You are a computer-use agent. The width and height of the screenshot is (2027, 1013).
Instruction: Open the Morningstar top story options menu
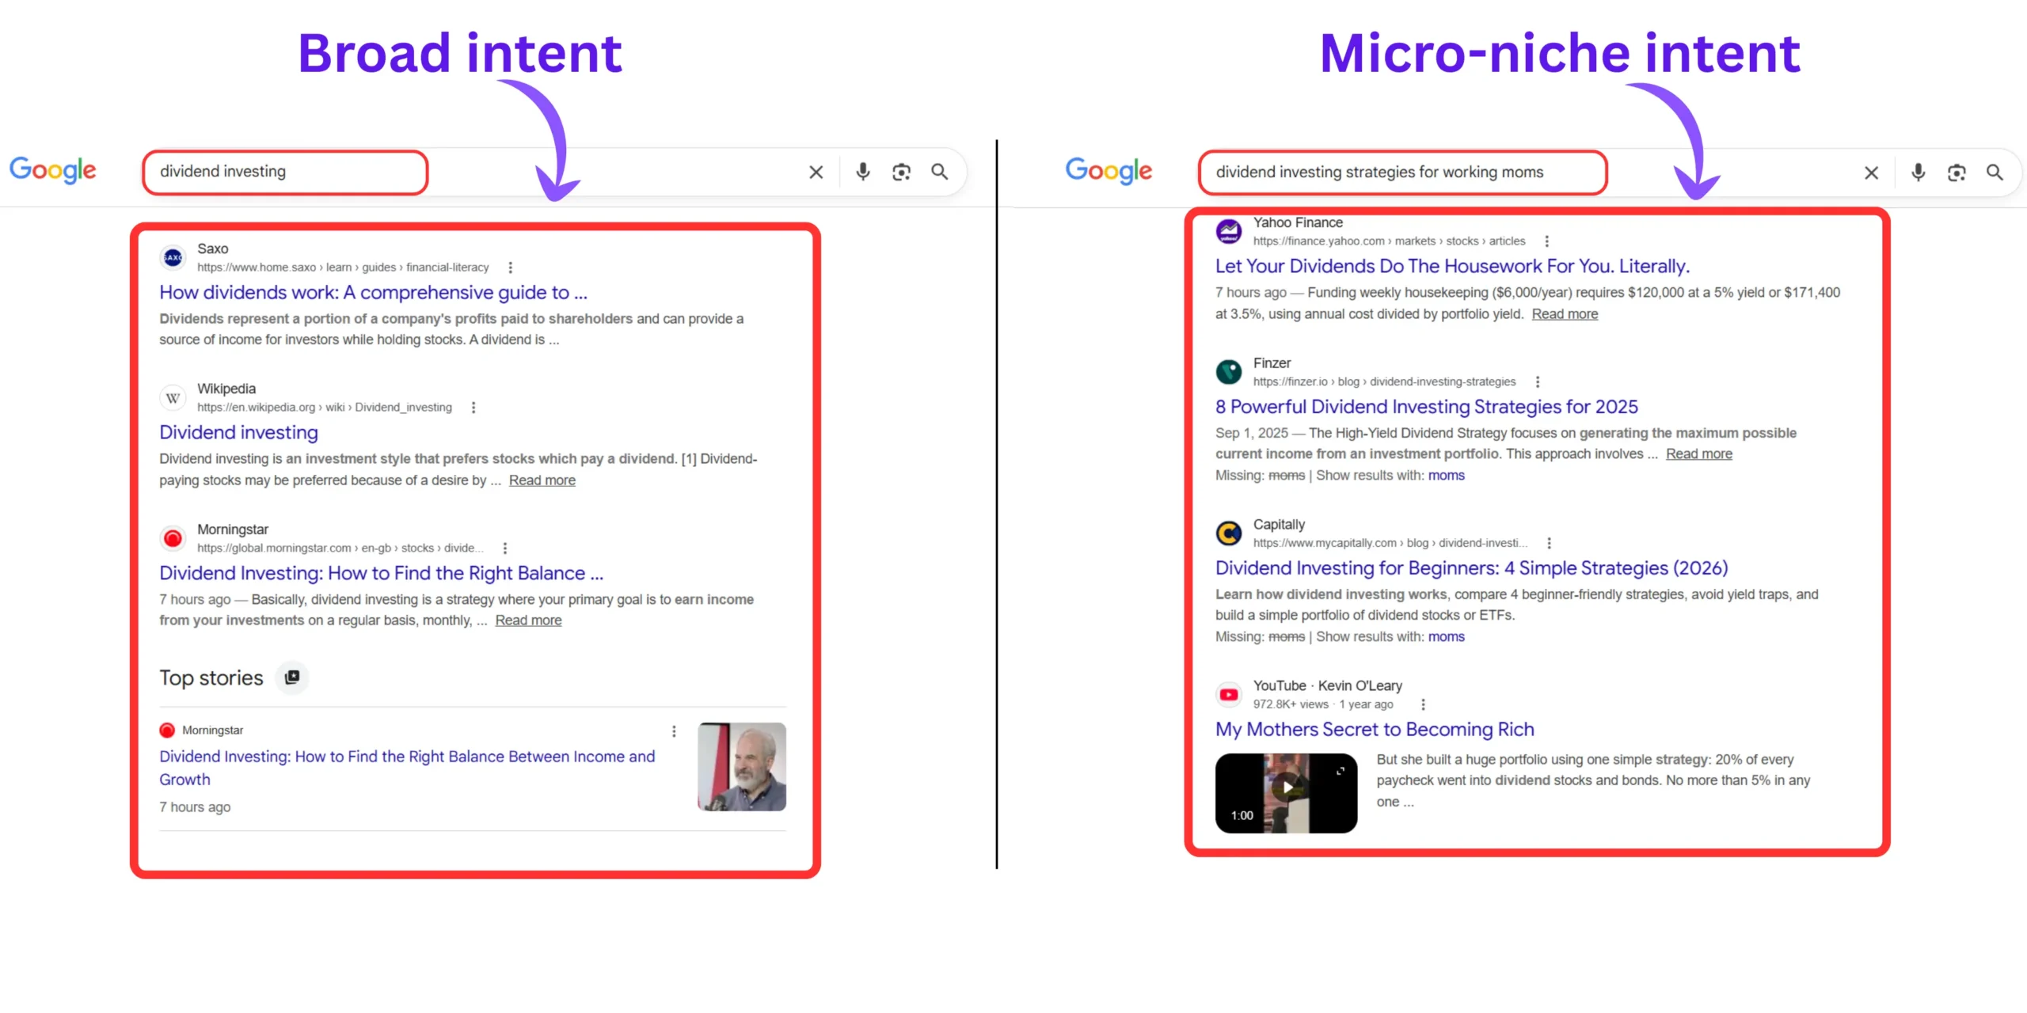674,731
